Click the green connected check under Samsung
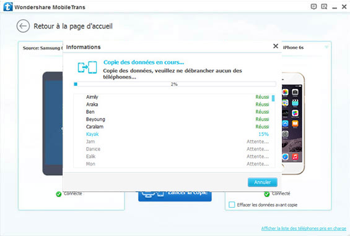The image size is (350, 236). pos(59,194)
